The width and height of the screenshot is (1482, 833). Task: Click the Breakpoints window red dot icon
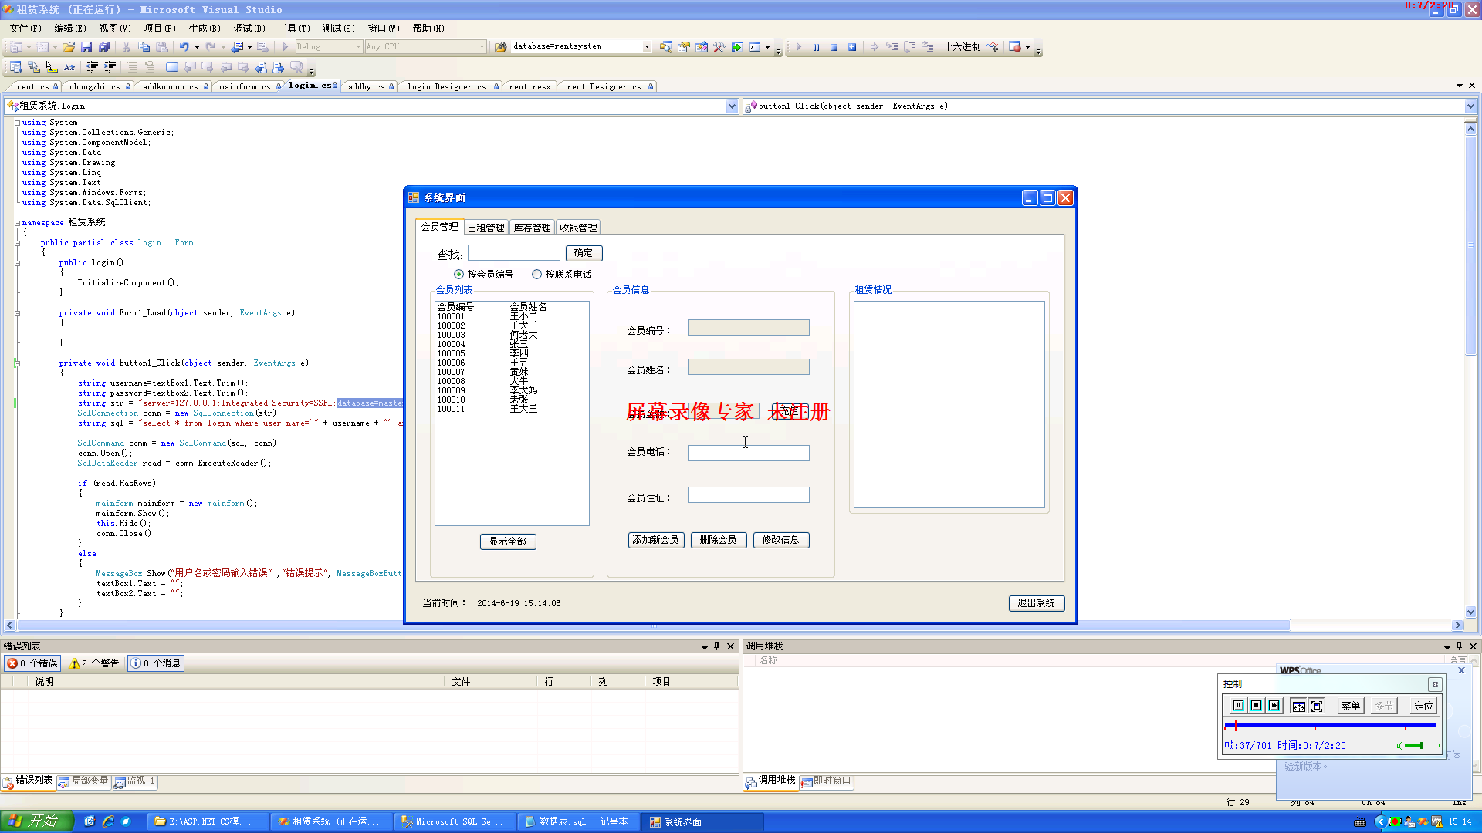tap(1015, 47)
